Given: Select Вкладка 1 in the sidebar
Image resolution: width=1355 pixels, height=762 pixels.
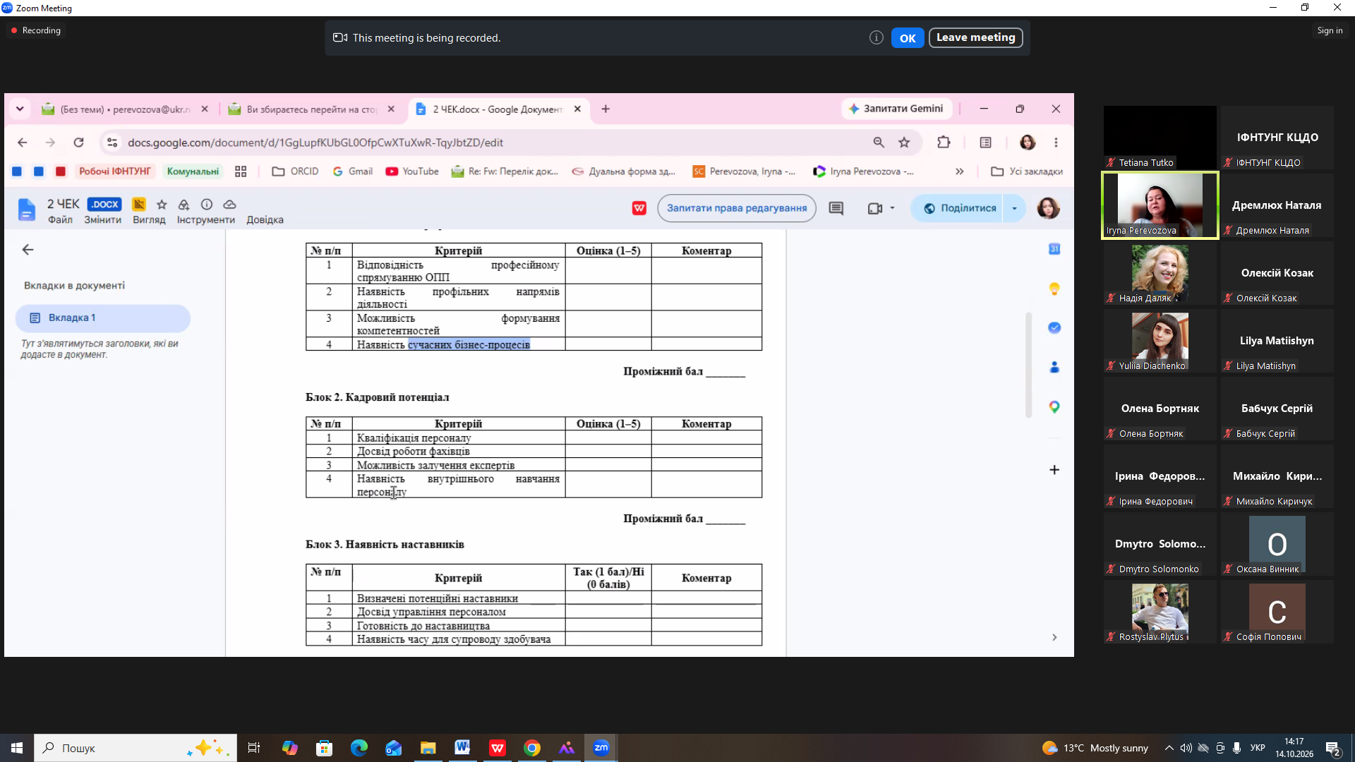Looking at the screenshot, I should 103,318.
